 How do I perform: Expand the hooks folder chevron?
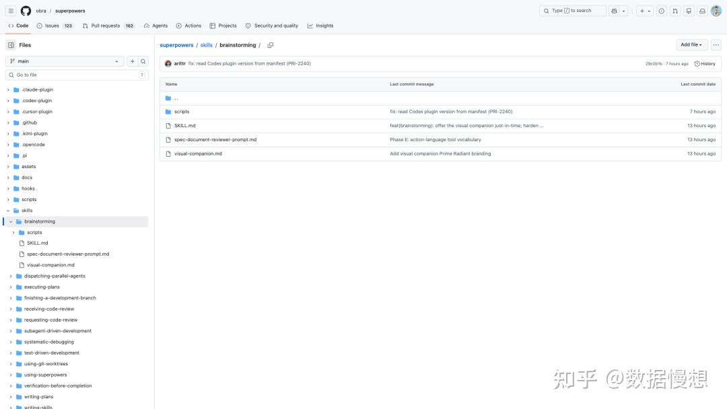(8, 188)
